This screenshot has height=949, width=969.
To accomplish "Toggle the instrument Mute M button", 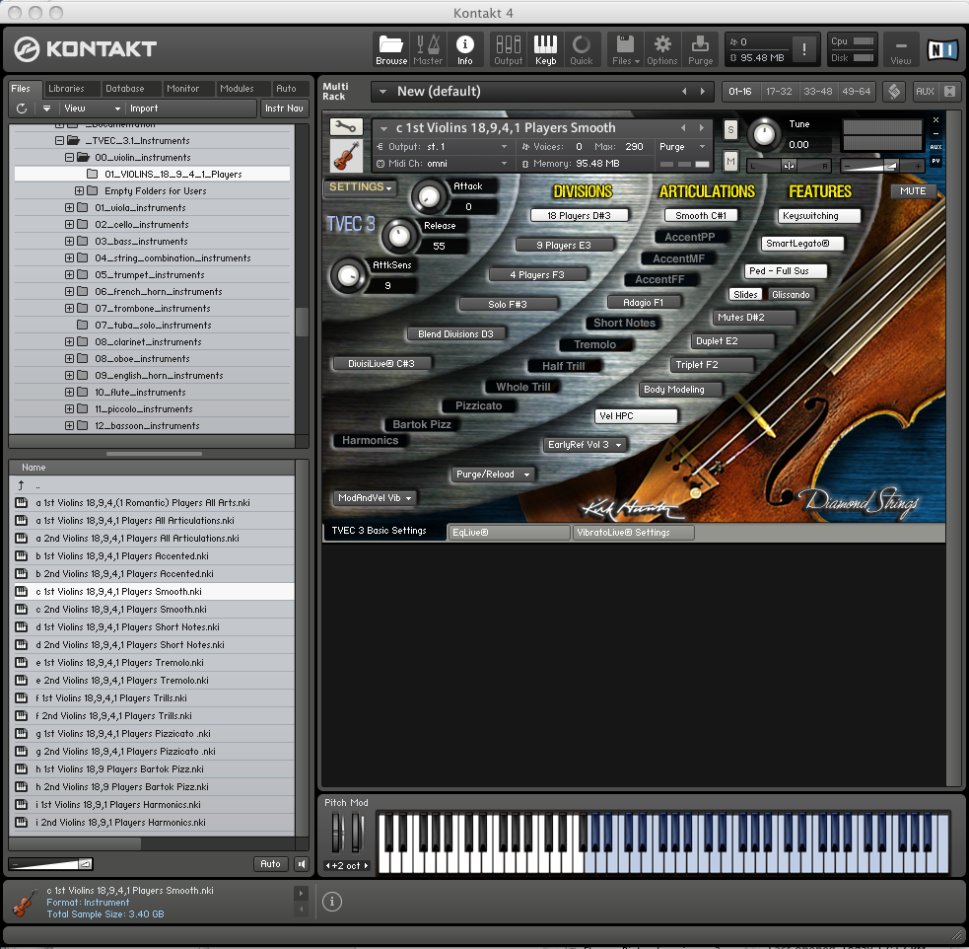I will coord(730,162).
